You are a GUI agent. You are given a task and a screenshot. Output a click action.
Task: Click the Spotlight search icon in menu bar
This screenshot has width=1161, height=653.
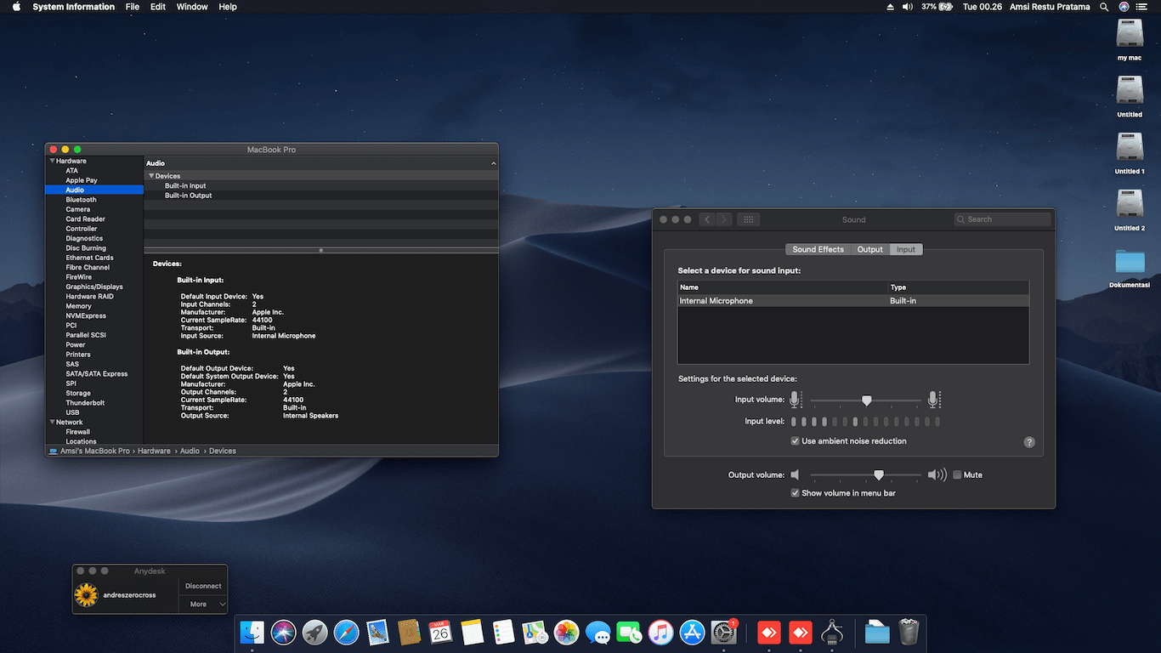point(1104,7)
